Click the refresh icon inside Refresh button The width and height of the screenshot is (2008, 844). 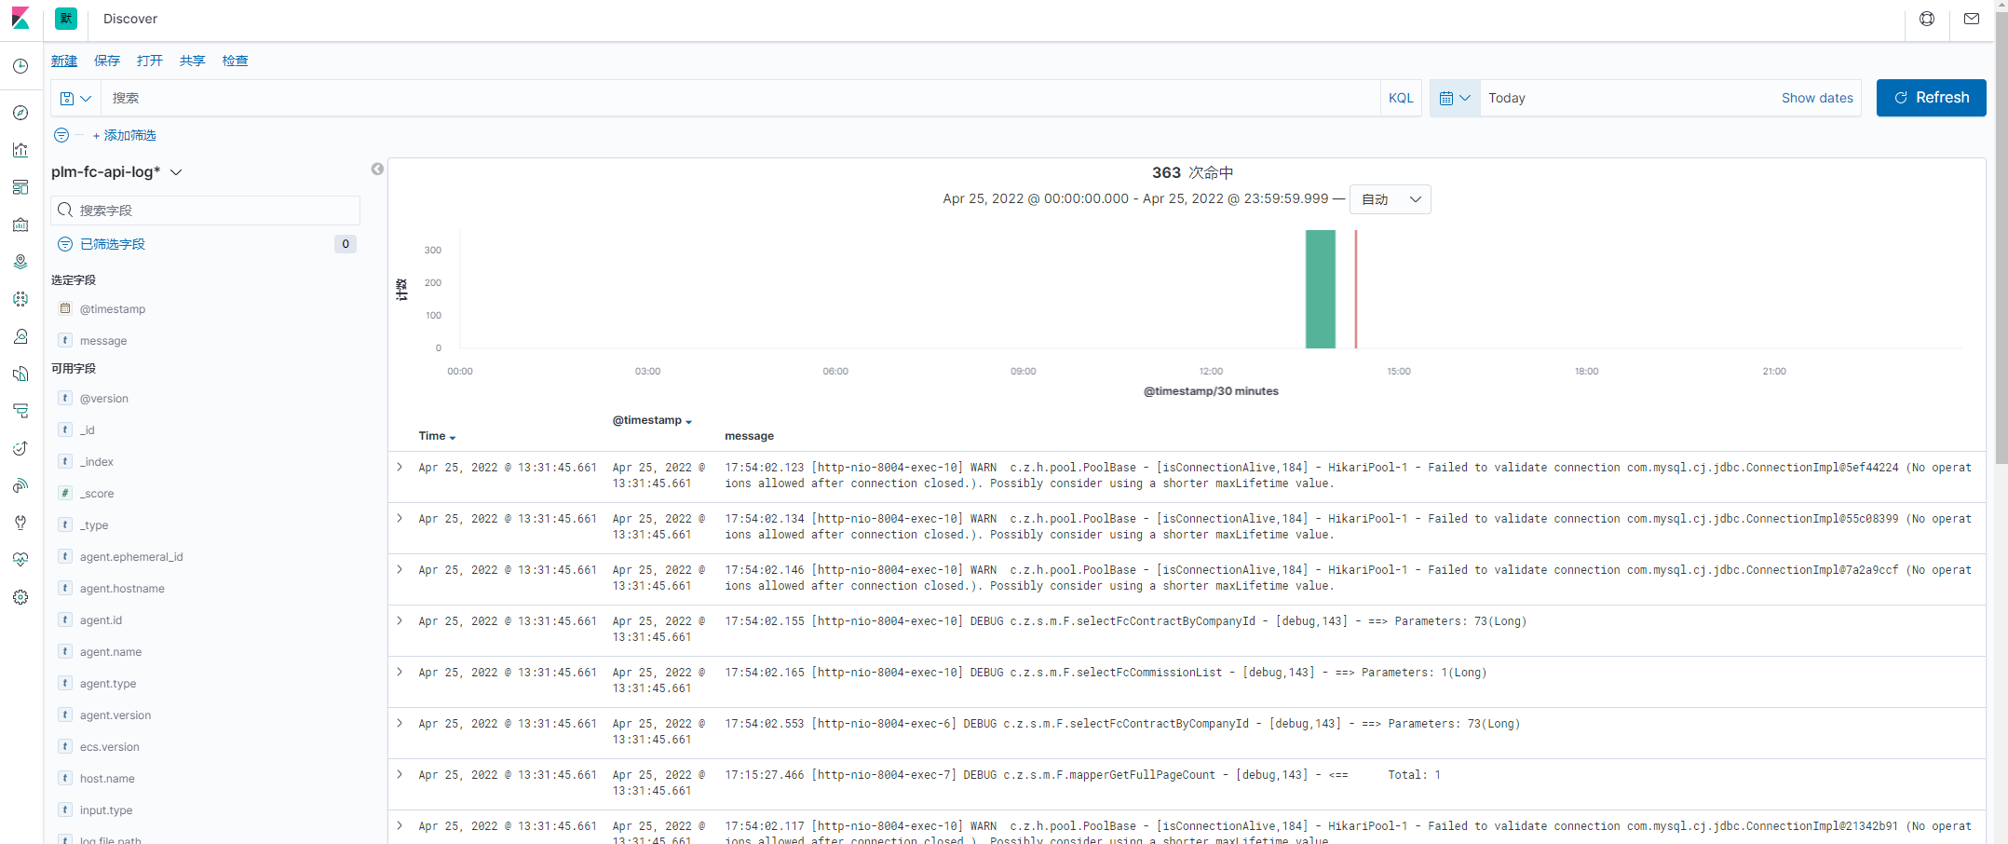(x=1901, y=98)
